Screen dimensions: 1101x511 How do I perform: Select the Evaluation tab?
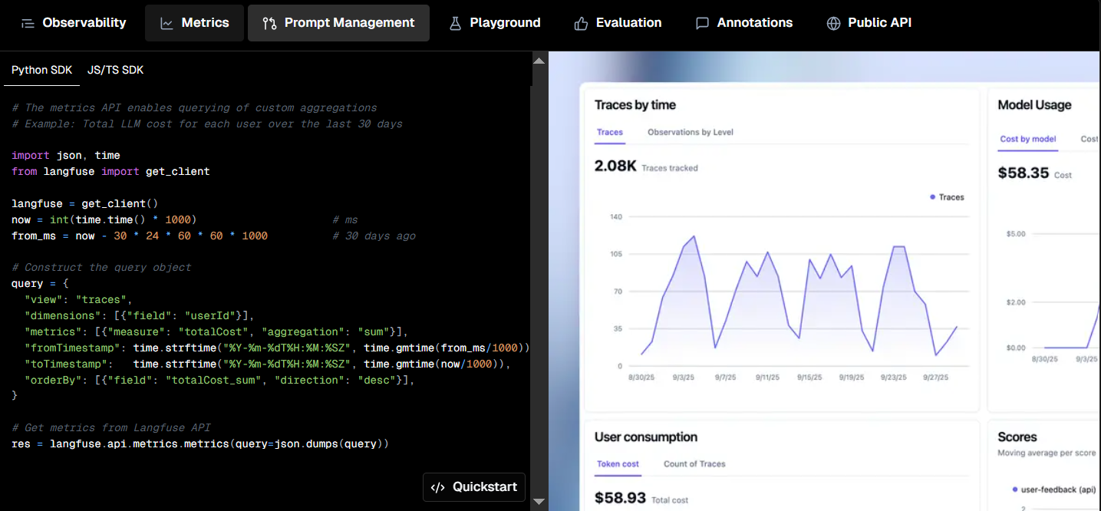618,23
